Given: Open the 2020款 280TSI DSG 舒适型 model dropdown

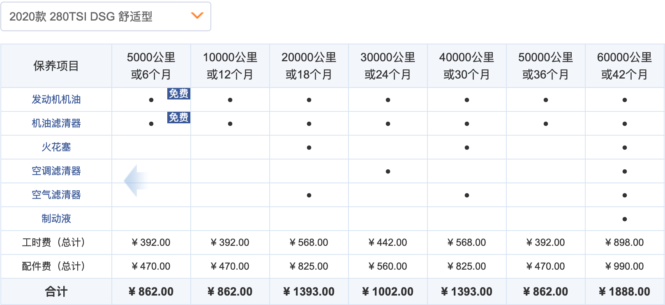Looking at the screenshot, I should (106, 16).
